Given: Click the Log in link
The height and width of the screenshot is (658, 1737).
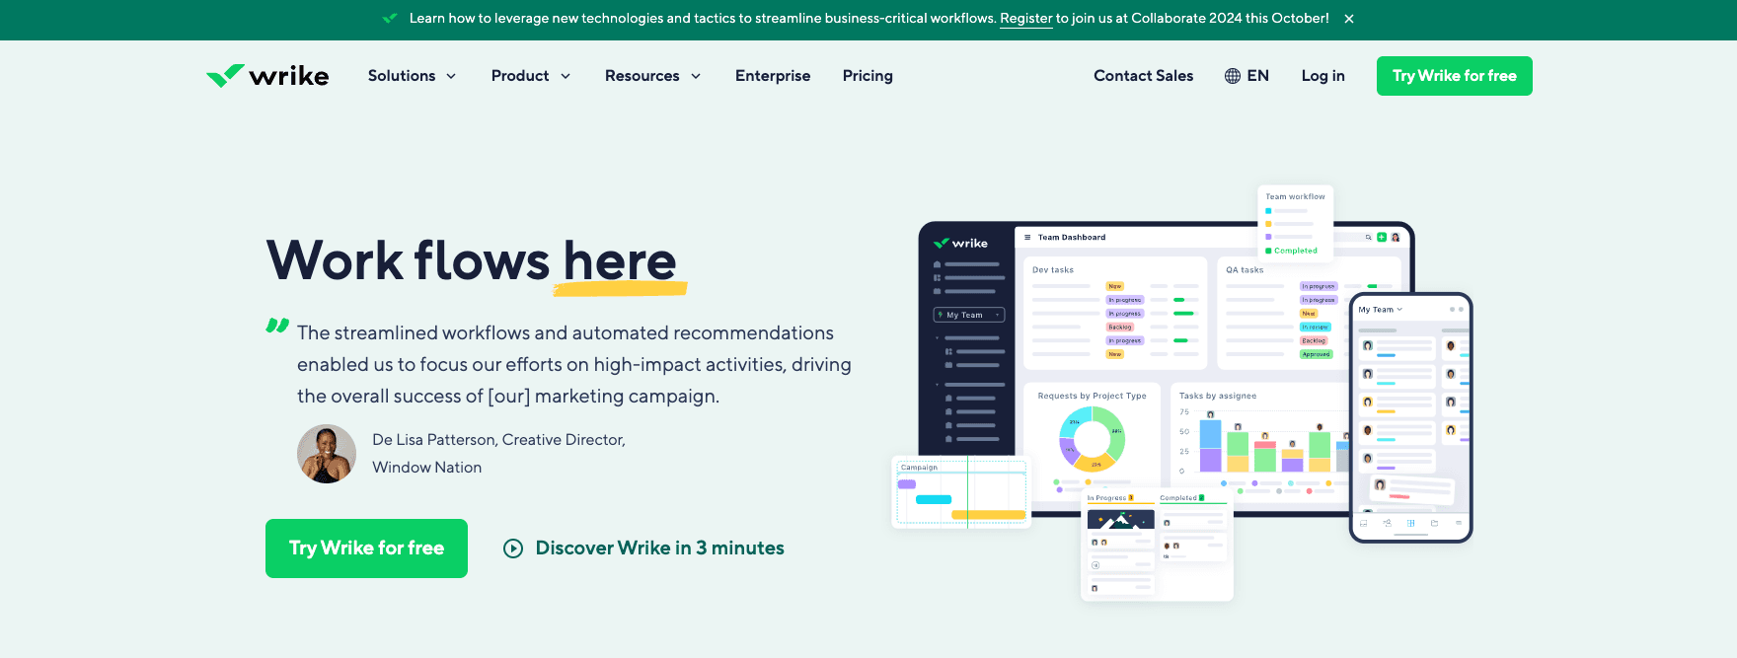Looking at the screenshot, I should [1322, 76].
